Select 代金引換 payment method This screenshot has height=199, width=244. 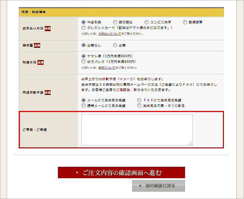point(84,22)
